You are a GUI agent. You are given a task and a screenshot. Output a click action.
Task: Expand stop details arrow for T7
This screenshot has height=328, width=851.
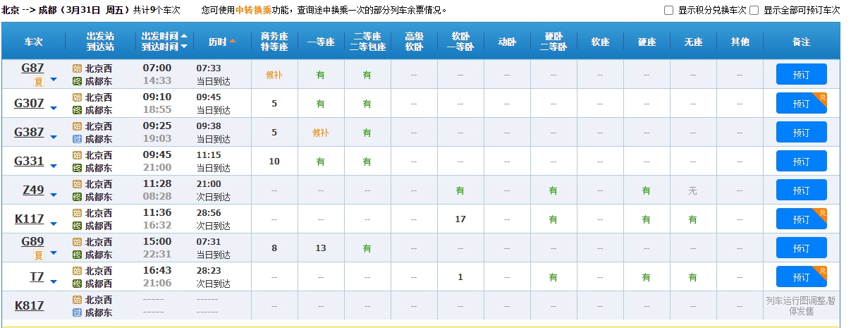[x=53, y=281]
